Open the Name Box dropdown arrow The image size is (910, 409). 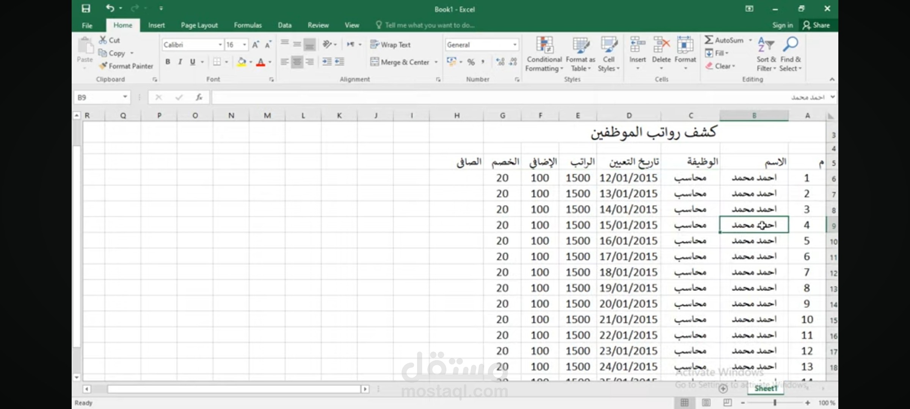[125, 97]
